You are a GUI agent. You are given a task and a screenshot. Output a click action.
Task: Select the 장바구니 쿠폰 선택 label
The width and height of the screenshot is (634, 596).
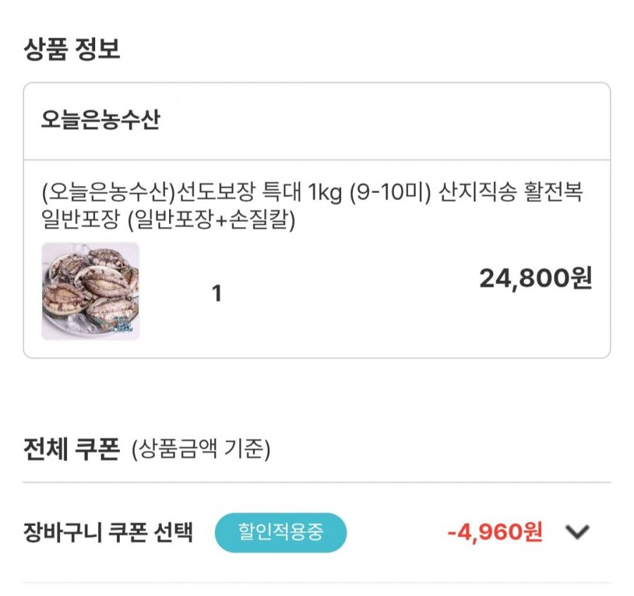[x=108, y=533]
